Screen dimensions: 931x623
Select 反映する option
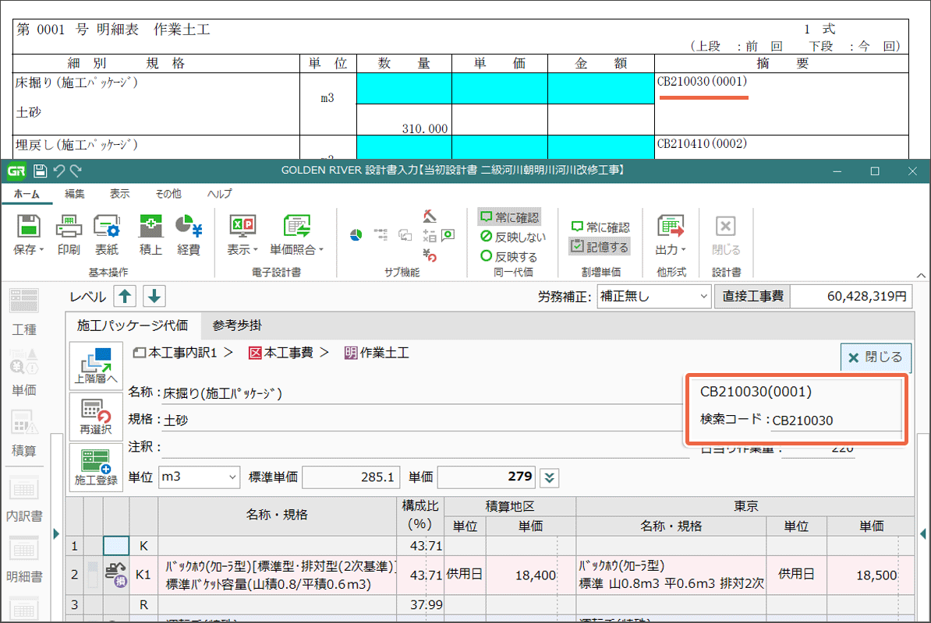(509, 257)
